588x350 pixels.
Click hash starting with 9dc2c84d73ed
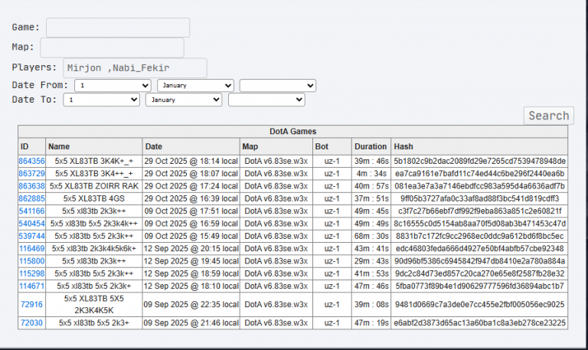479,273
